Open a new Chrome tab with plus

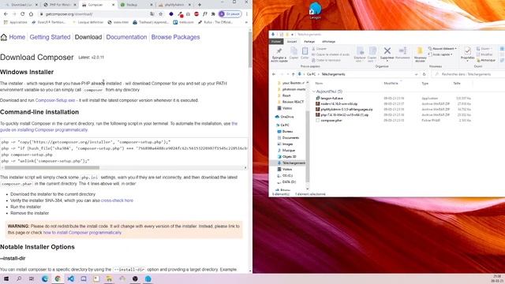click(x=200, y=5)
